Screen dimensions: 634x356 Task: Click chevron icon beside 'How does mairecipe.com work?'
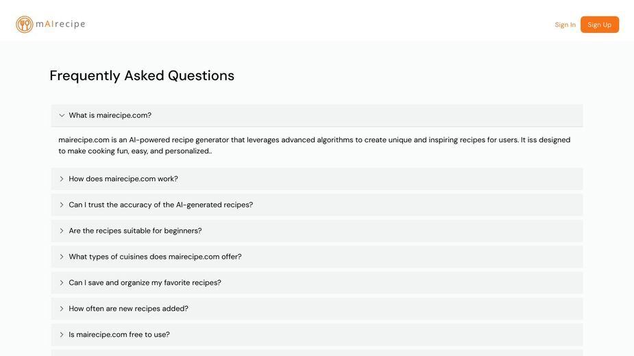62,179
